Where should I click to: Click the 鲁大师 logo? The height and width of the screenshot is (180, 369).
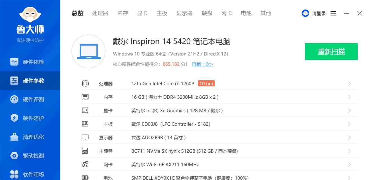click(x=30, y=20)
